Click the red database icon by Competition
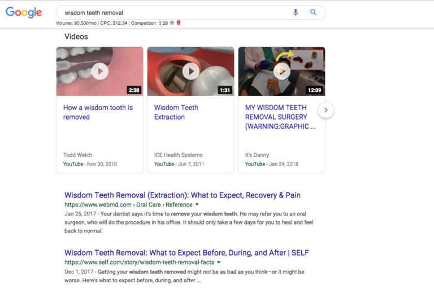434x298 pixels. click(x=179, y=23)
